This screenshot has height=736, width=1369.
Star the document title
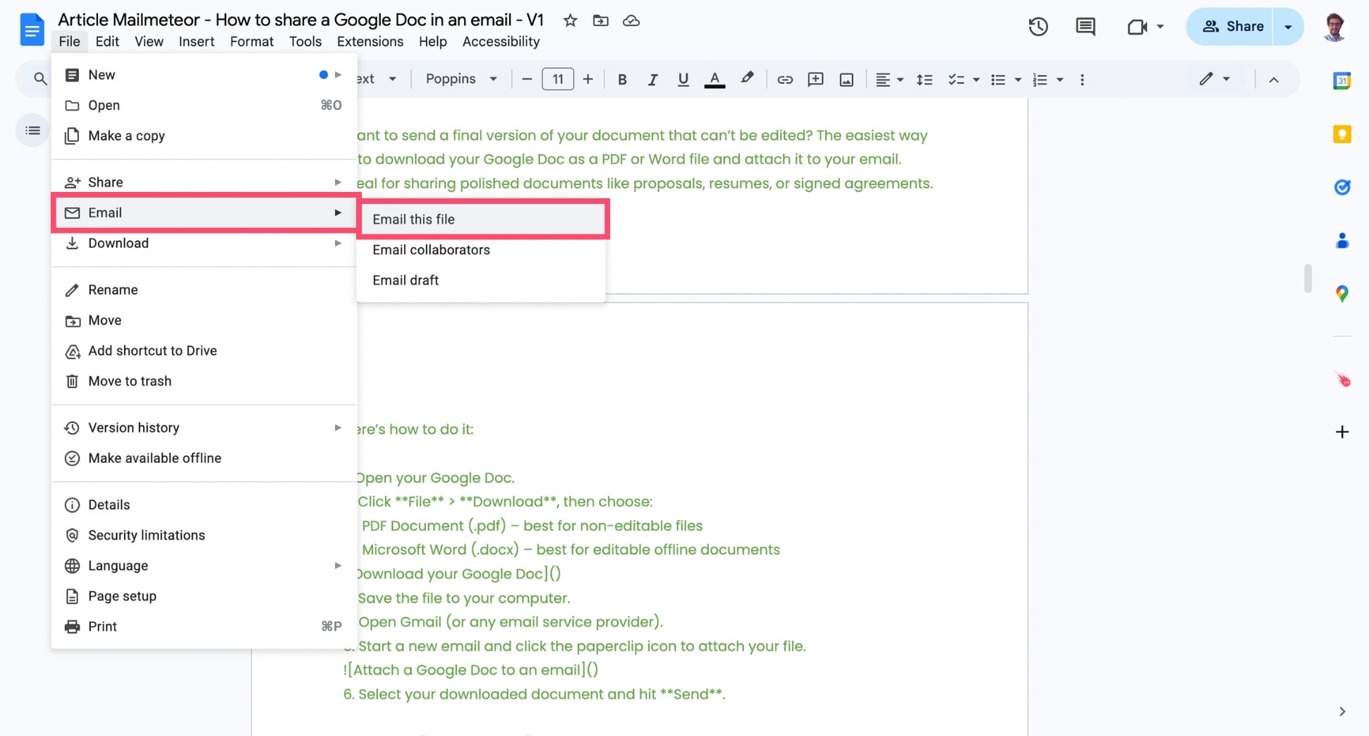(x=569, y=20)
